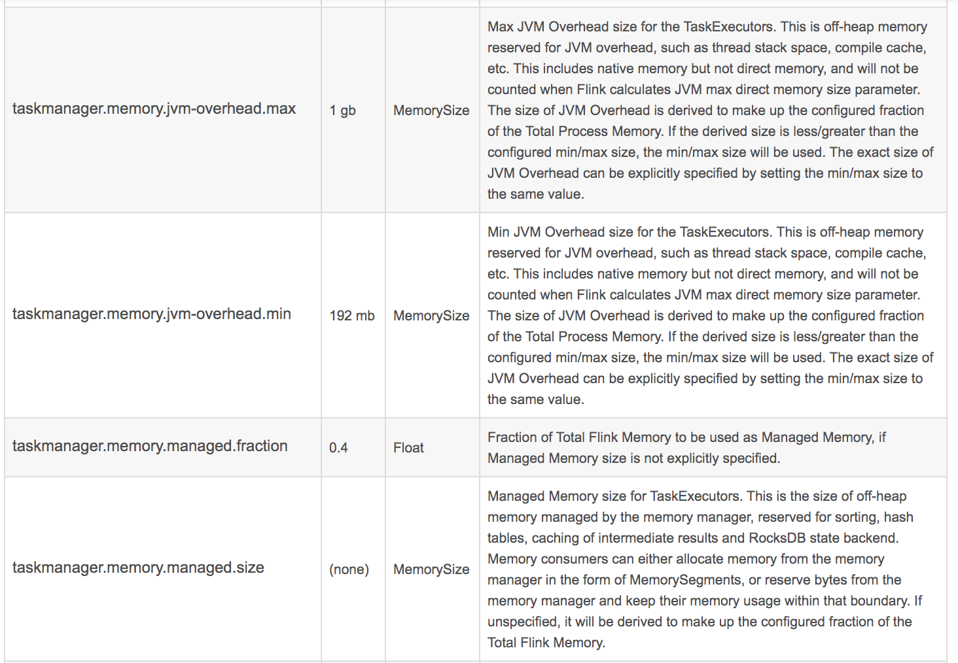Image resolution: width=958 pixels, height=663 pixels.
Task: Click the Float type cell
Action: point(408,448)
